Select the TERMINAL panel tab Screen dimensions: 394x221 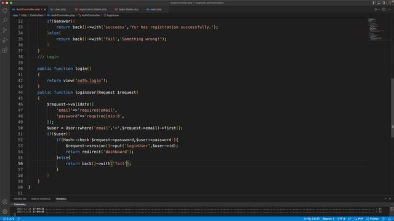coord(61,199)
